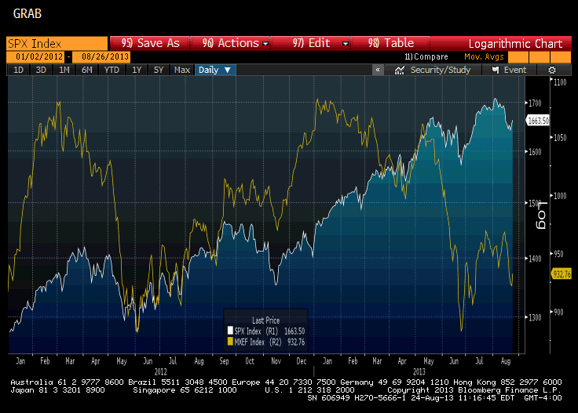
Task: Select the 5Y time range tab
Action: (x=159, y=70)
